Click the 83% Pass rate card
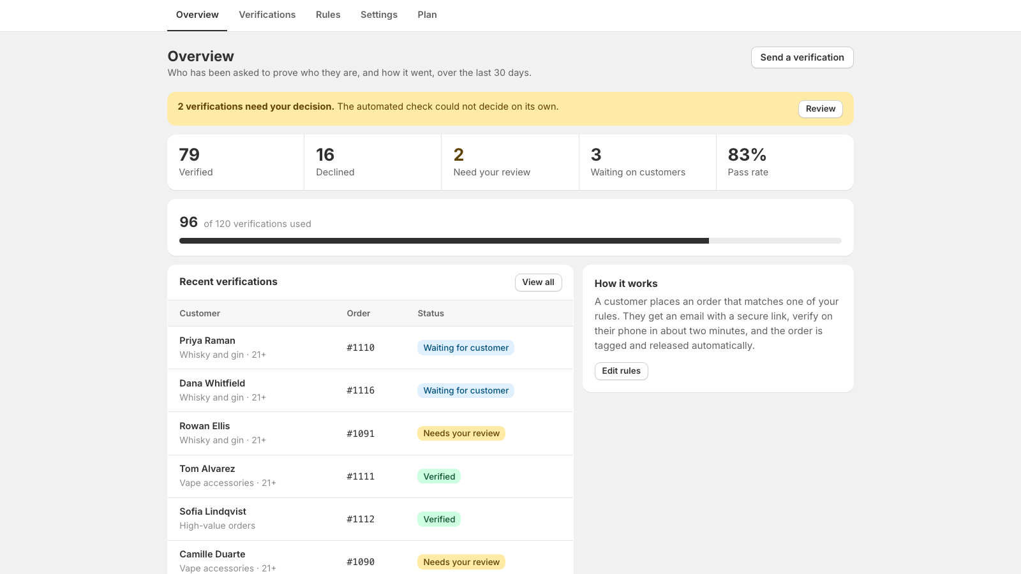 coord(785,162)
